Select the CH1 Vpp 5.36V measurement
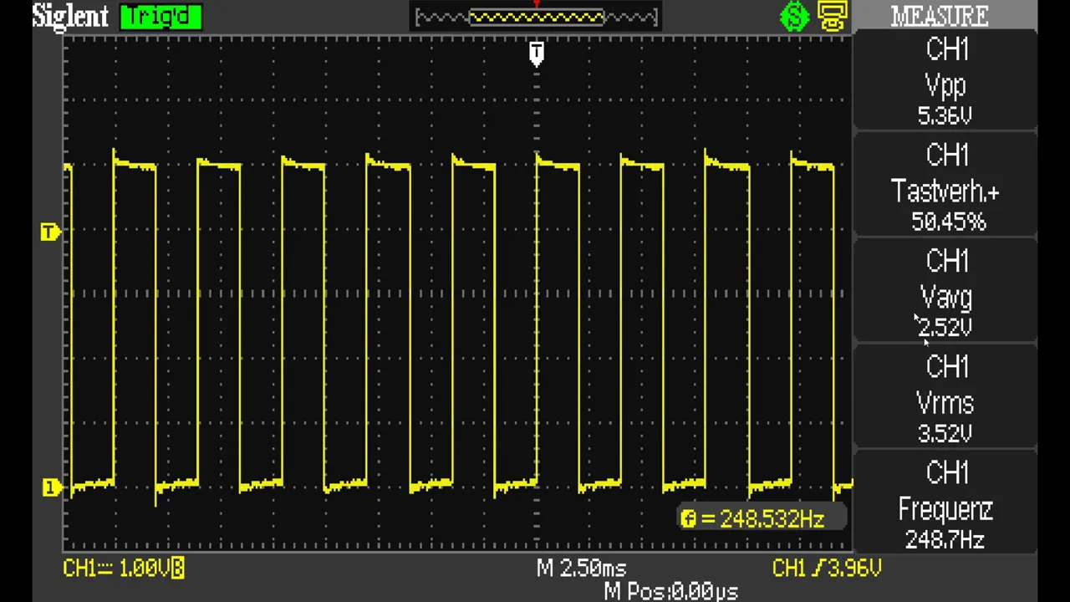 click(945, 82)
